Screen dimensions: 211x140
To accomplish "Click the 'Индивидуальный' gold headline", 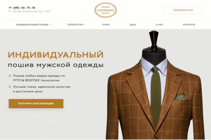I will coord(56,55).
